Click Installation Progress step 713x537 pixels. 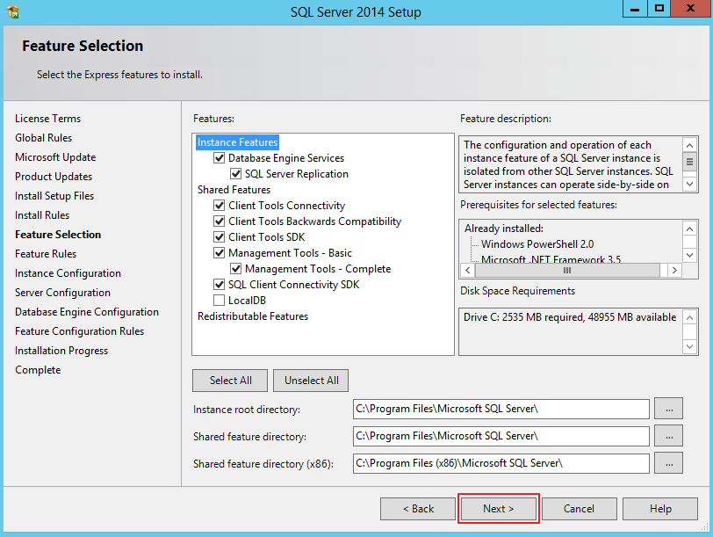pos(61,351)
